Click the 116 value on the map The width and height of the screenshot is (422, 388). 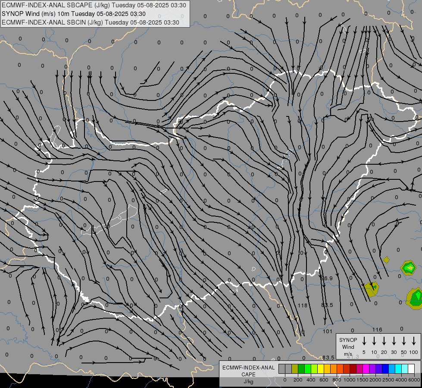tap(377, 329)
